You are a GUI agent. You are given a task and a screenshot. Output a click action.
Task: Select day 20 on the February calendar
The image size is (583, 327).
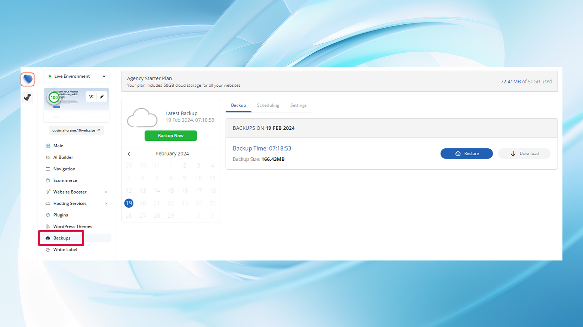[143, 203]
